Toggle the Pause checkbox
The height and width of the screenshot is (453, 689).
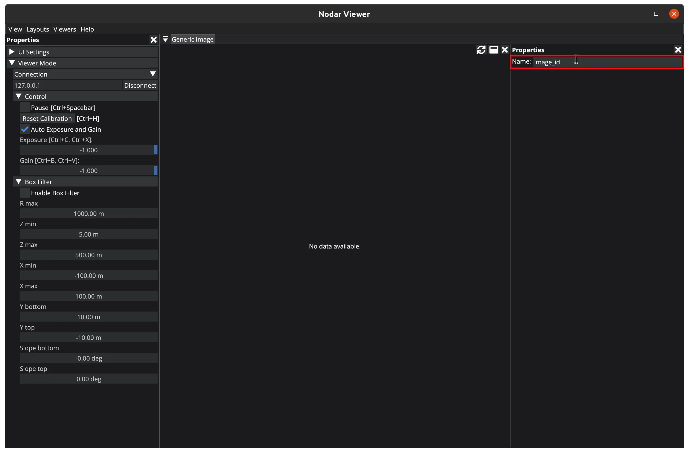[25, 108]
